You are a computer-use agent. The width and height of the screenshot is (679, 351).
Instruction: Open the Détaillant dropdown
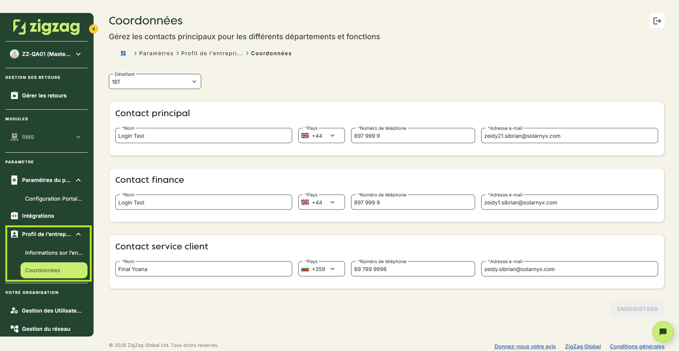(x=155, y=81)
